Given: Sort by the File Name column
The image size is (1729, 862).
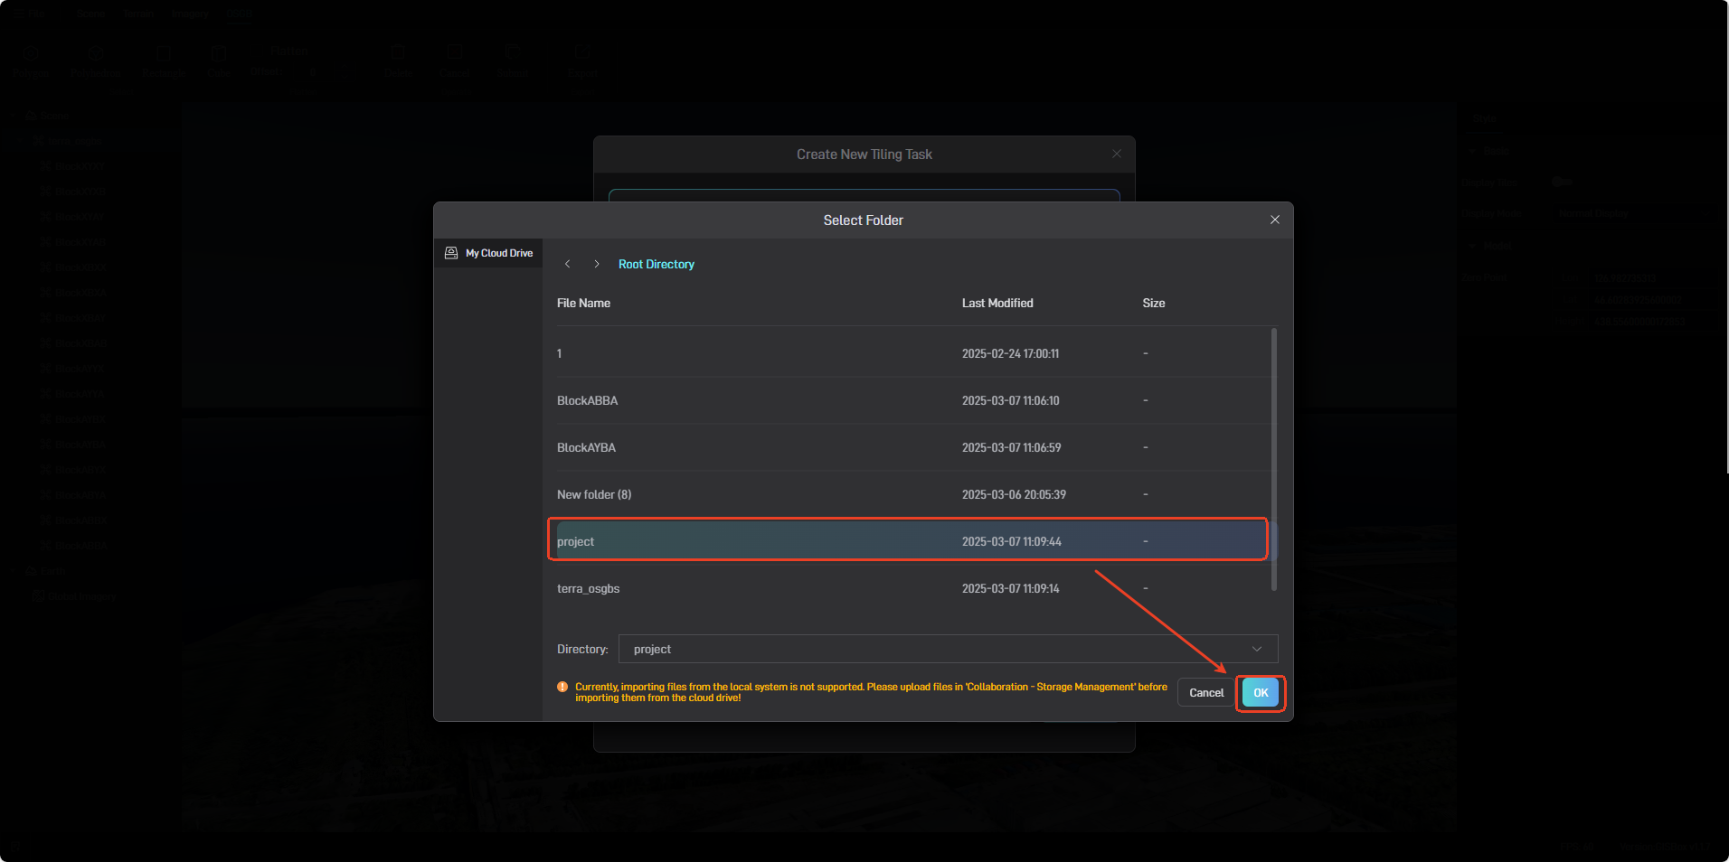Looking at the screenshot, I should (x=583, y=304).
